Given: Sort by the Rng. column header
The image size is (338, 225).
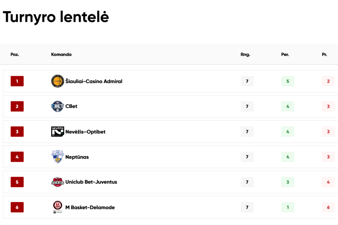Looking at the screenshot, I should click(245, 54).
